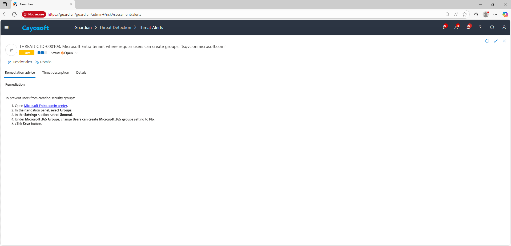Click the Resolve alert button
This screenshot has width=511, height=246.
coord(20,62)
